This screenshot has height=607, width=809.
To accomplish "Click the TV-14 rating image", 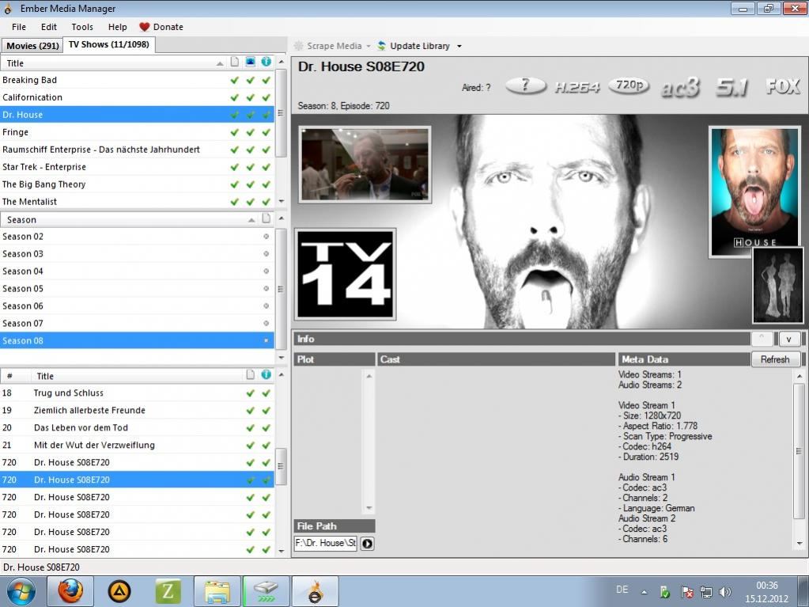I will pos(345,274).
